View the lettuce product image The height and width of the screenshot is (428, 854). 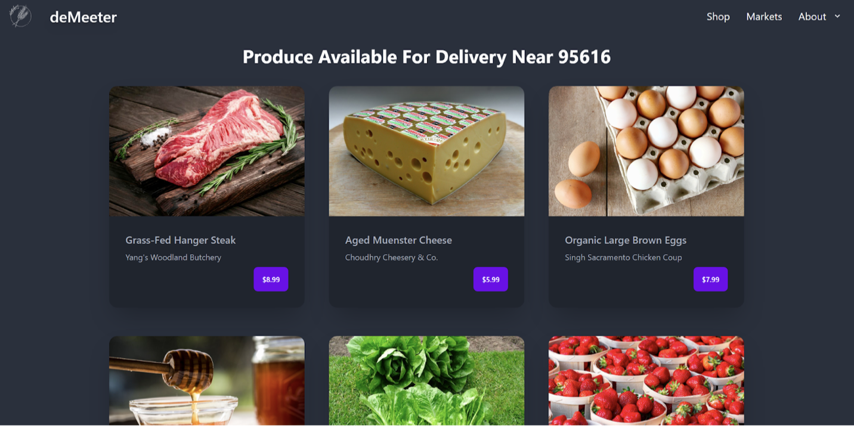tap(426, 380)
